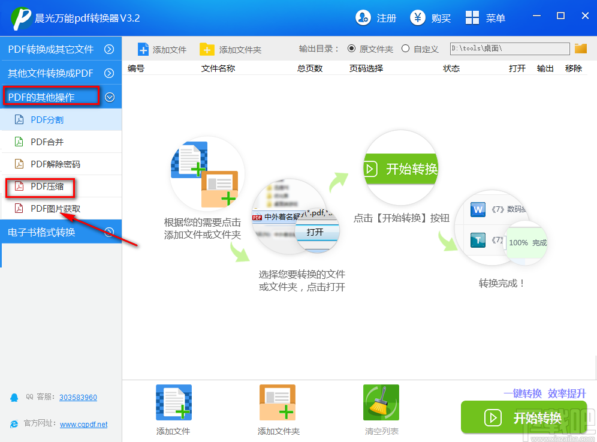
Task: Expand PDF转换成其它文件 section arrow
Action: [x=109, y=49]
